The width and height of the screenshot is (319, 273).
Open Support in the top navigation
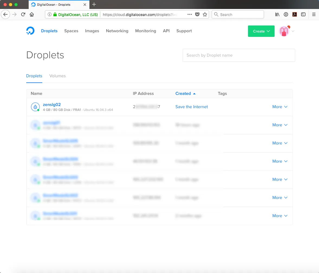[x=184, y=31]
